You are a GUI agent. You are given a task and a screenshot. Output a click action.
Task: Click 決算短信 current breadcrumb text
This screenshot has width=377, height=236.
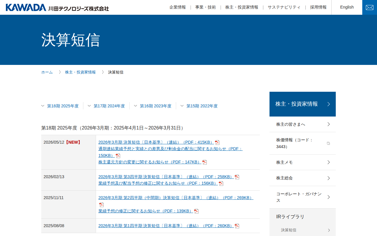coord(116,72)
